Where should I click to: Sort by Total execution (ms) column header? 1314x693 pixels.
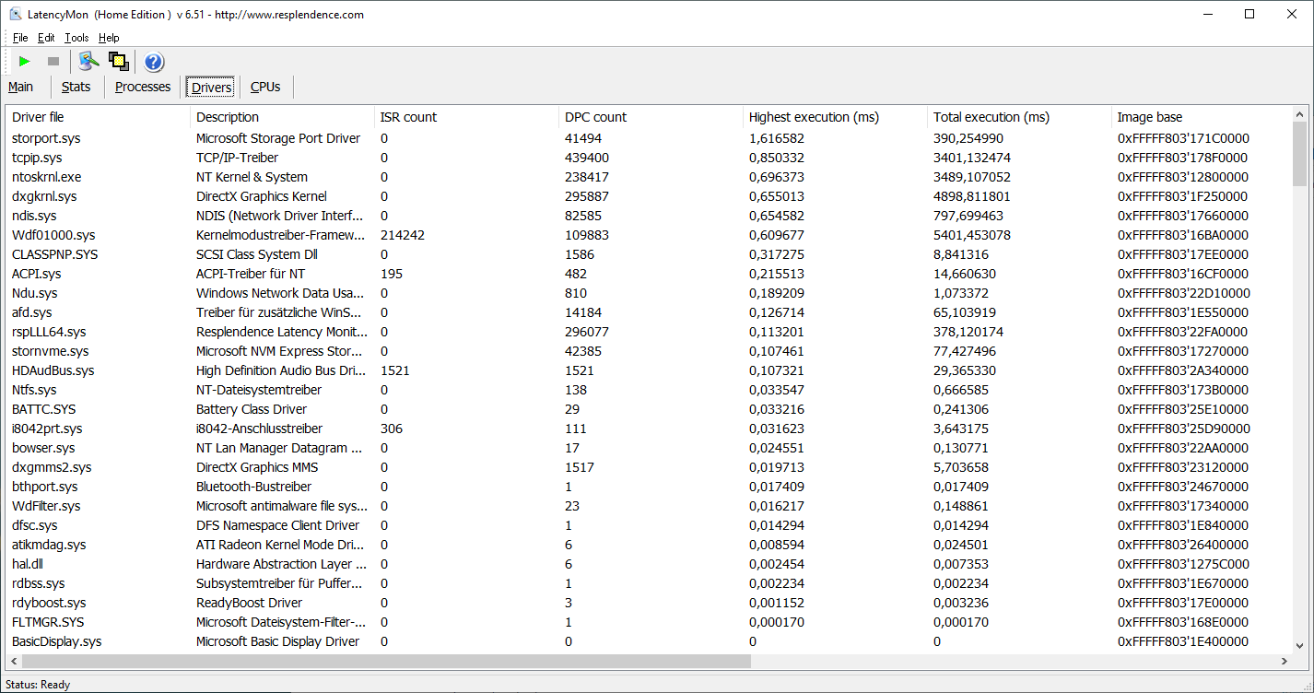(x=1020, y=117)
